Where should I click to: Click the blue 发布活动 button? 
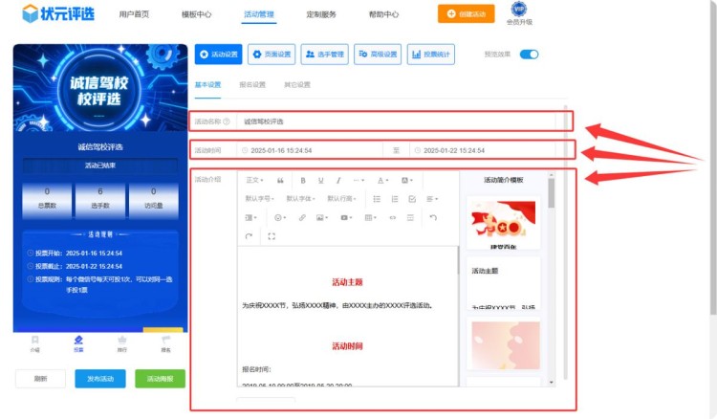tap(99, 379)
